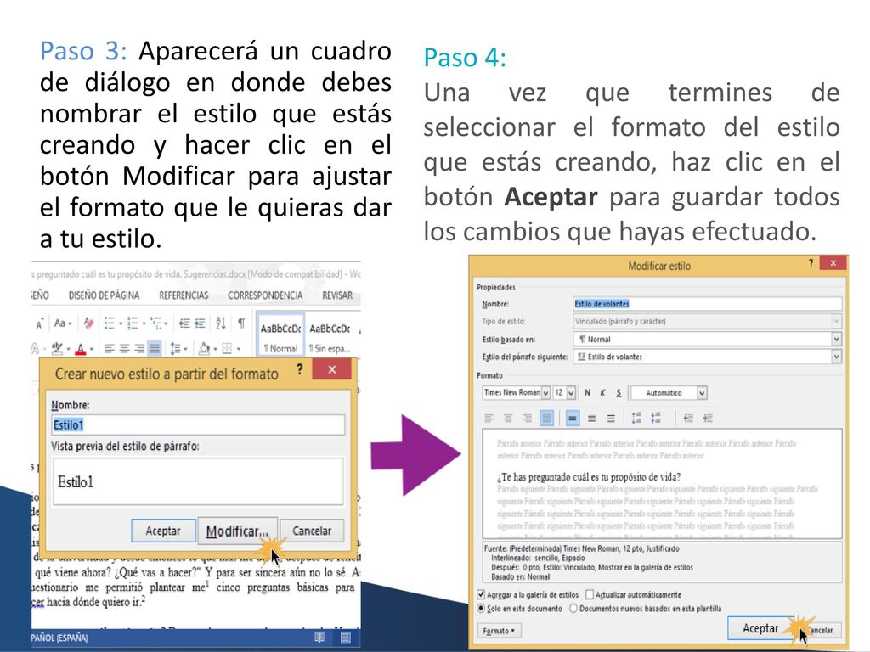Open the Formato dropdown button
Screen dimensions: 870x652
tap(499, 631)
